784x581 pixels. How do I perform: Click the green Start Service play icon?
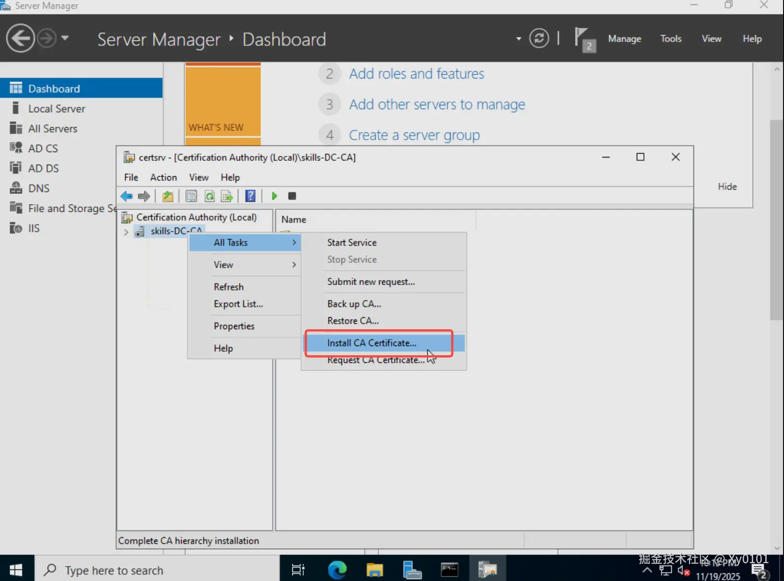274,196
